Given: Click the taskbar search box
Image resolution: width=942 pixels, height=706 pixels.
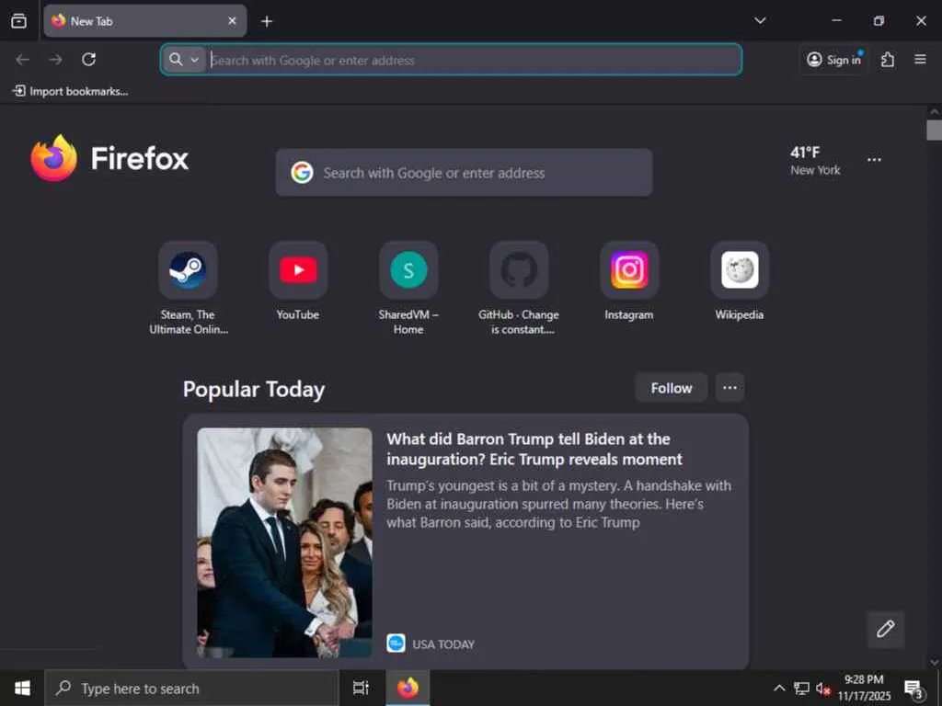Looking at the screenshot, I should click(x=191, y=688).
